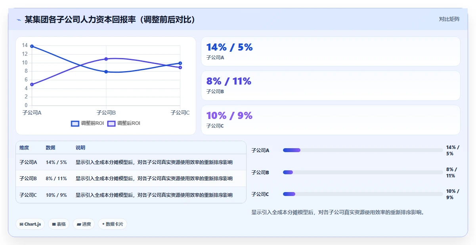Click the 子公司C label beside progress bar
Viewport: 476px width, 245px height.
[260, 194]
